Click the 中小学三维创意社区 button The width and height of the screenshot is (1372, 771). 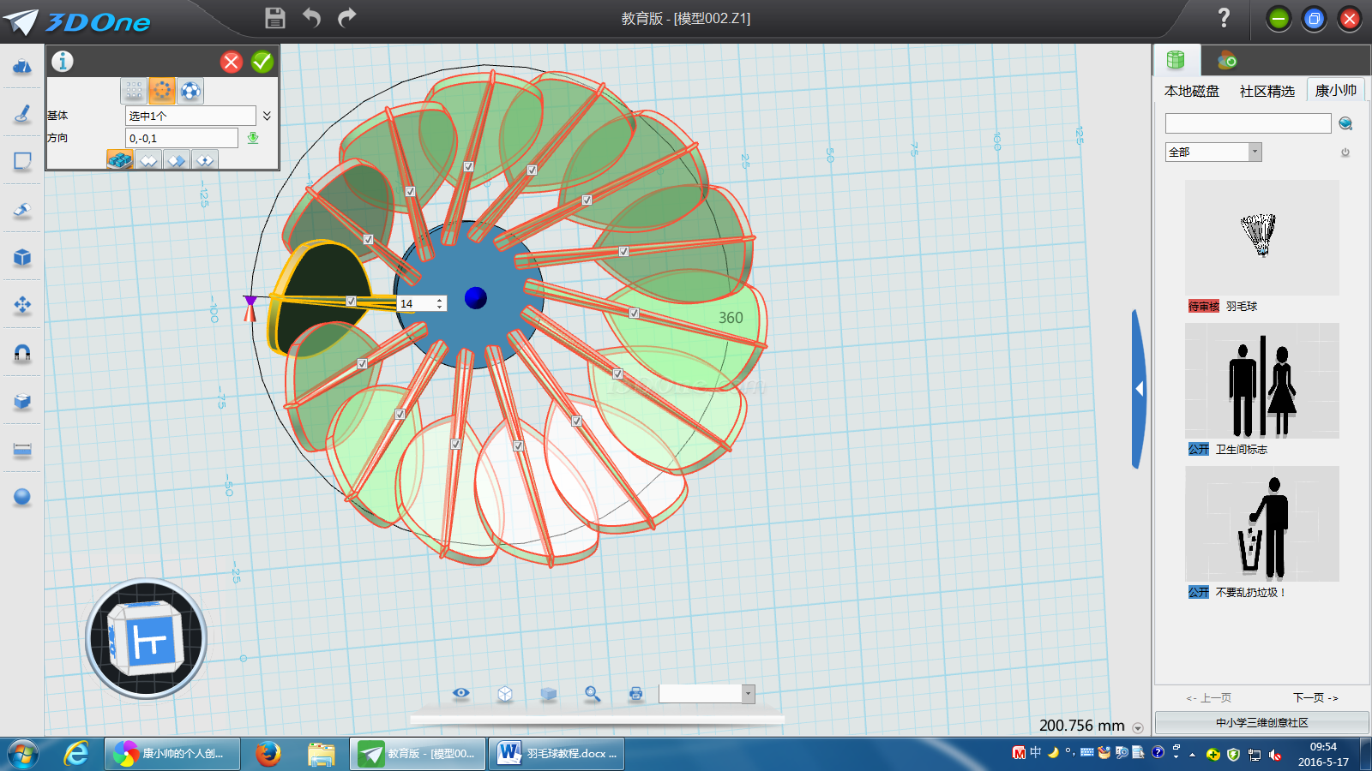pyautogui.click(x=1261, y=722)
